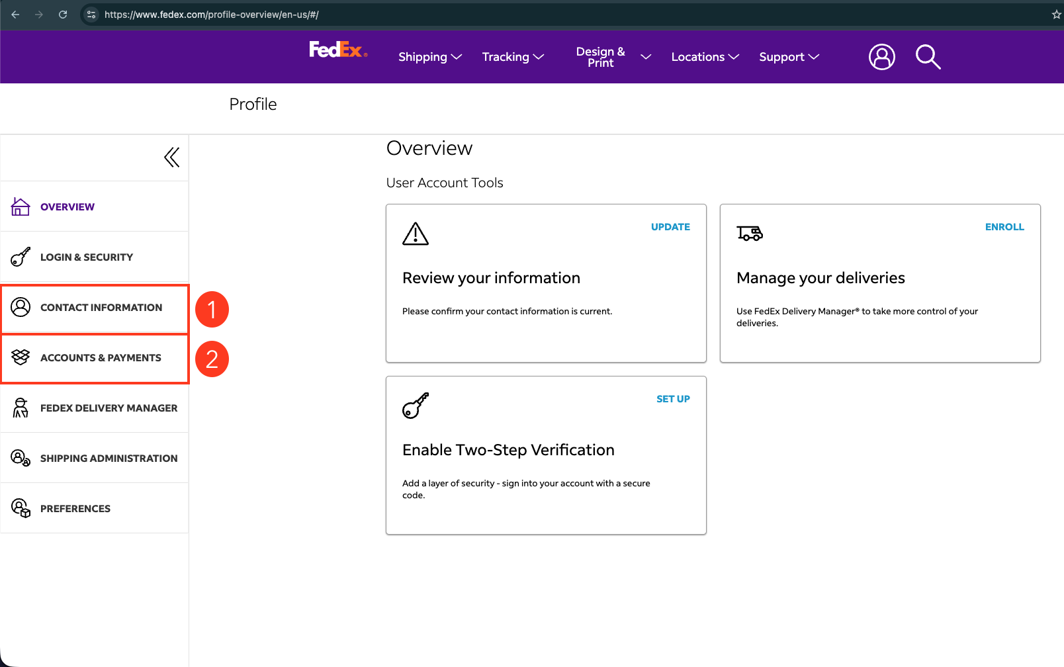Viewport: 1064px width, 667px height.
Task: Click the Accounts & Payments boxes icon
Action: (x=21, y=357)
